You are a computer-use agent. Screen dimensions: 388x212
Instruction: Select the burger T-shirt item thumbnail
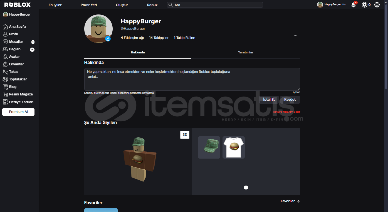pos(234,147)
